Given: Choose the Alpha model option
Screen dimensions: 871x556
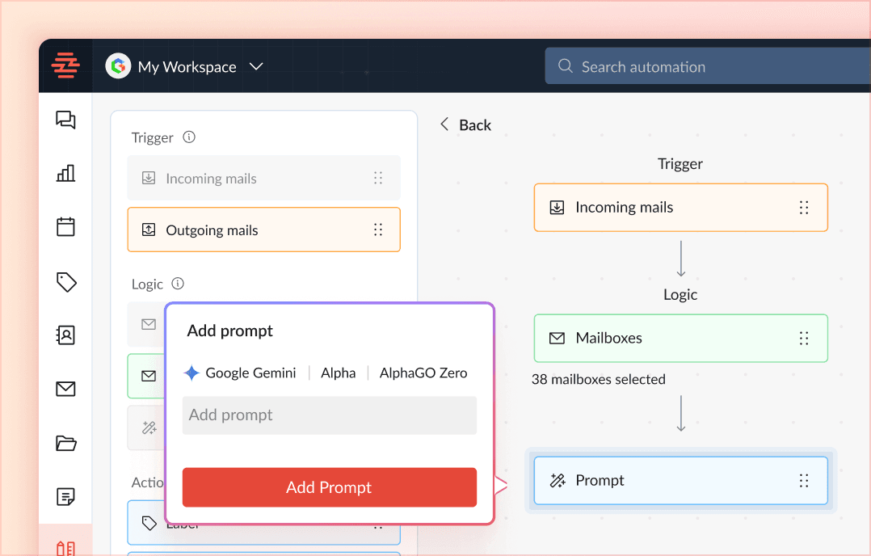Looking at the screenshot, I should coord(339,373).
